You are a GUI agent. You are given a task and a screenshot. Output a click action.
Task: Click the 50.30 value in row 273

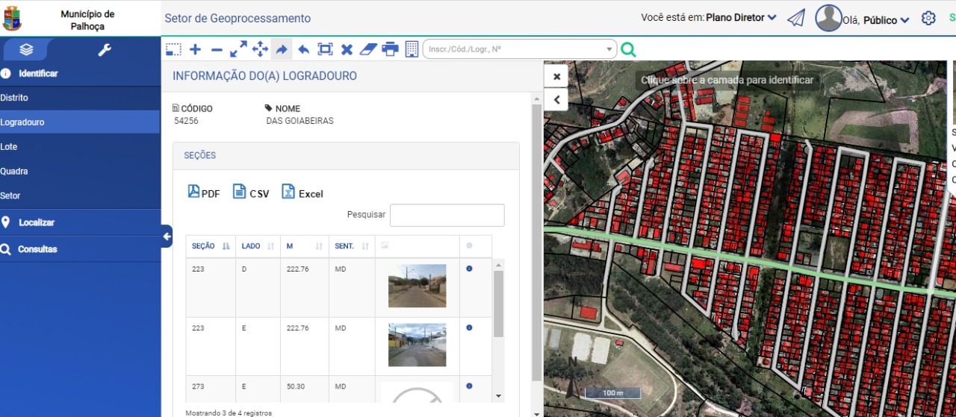point(297,386)
